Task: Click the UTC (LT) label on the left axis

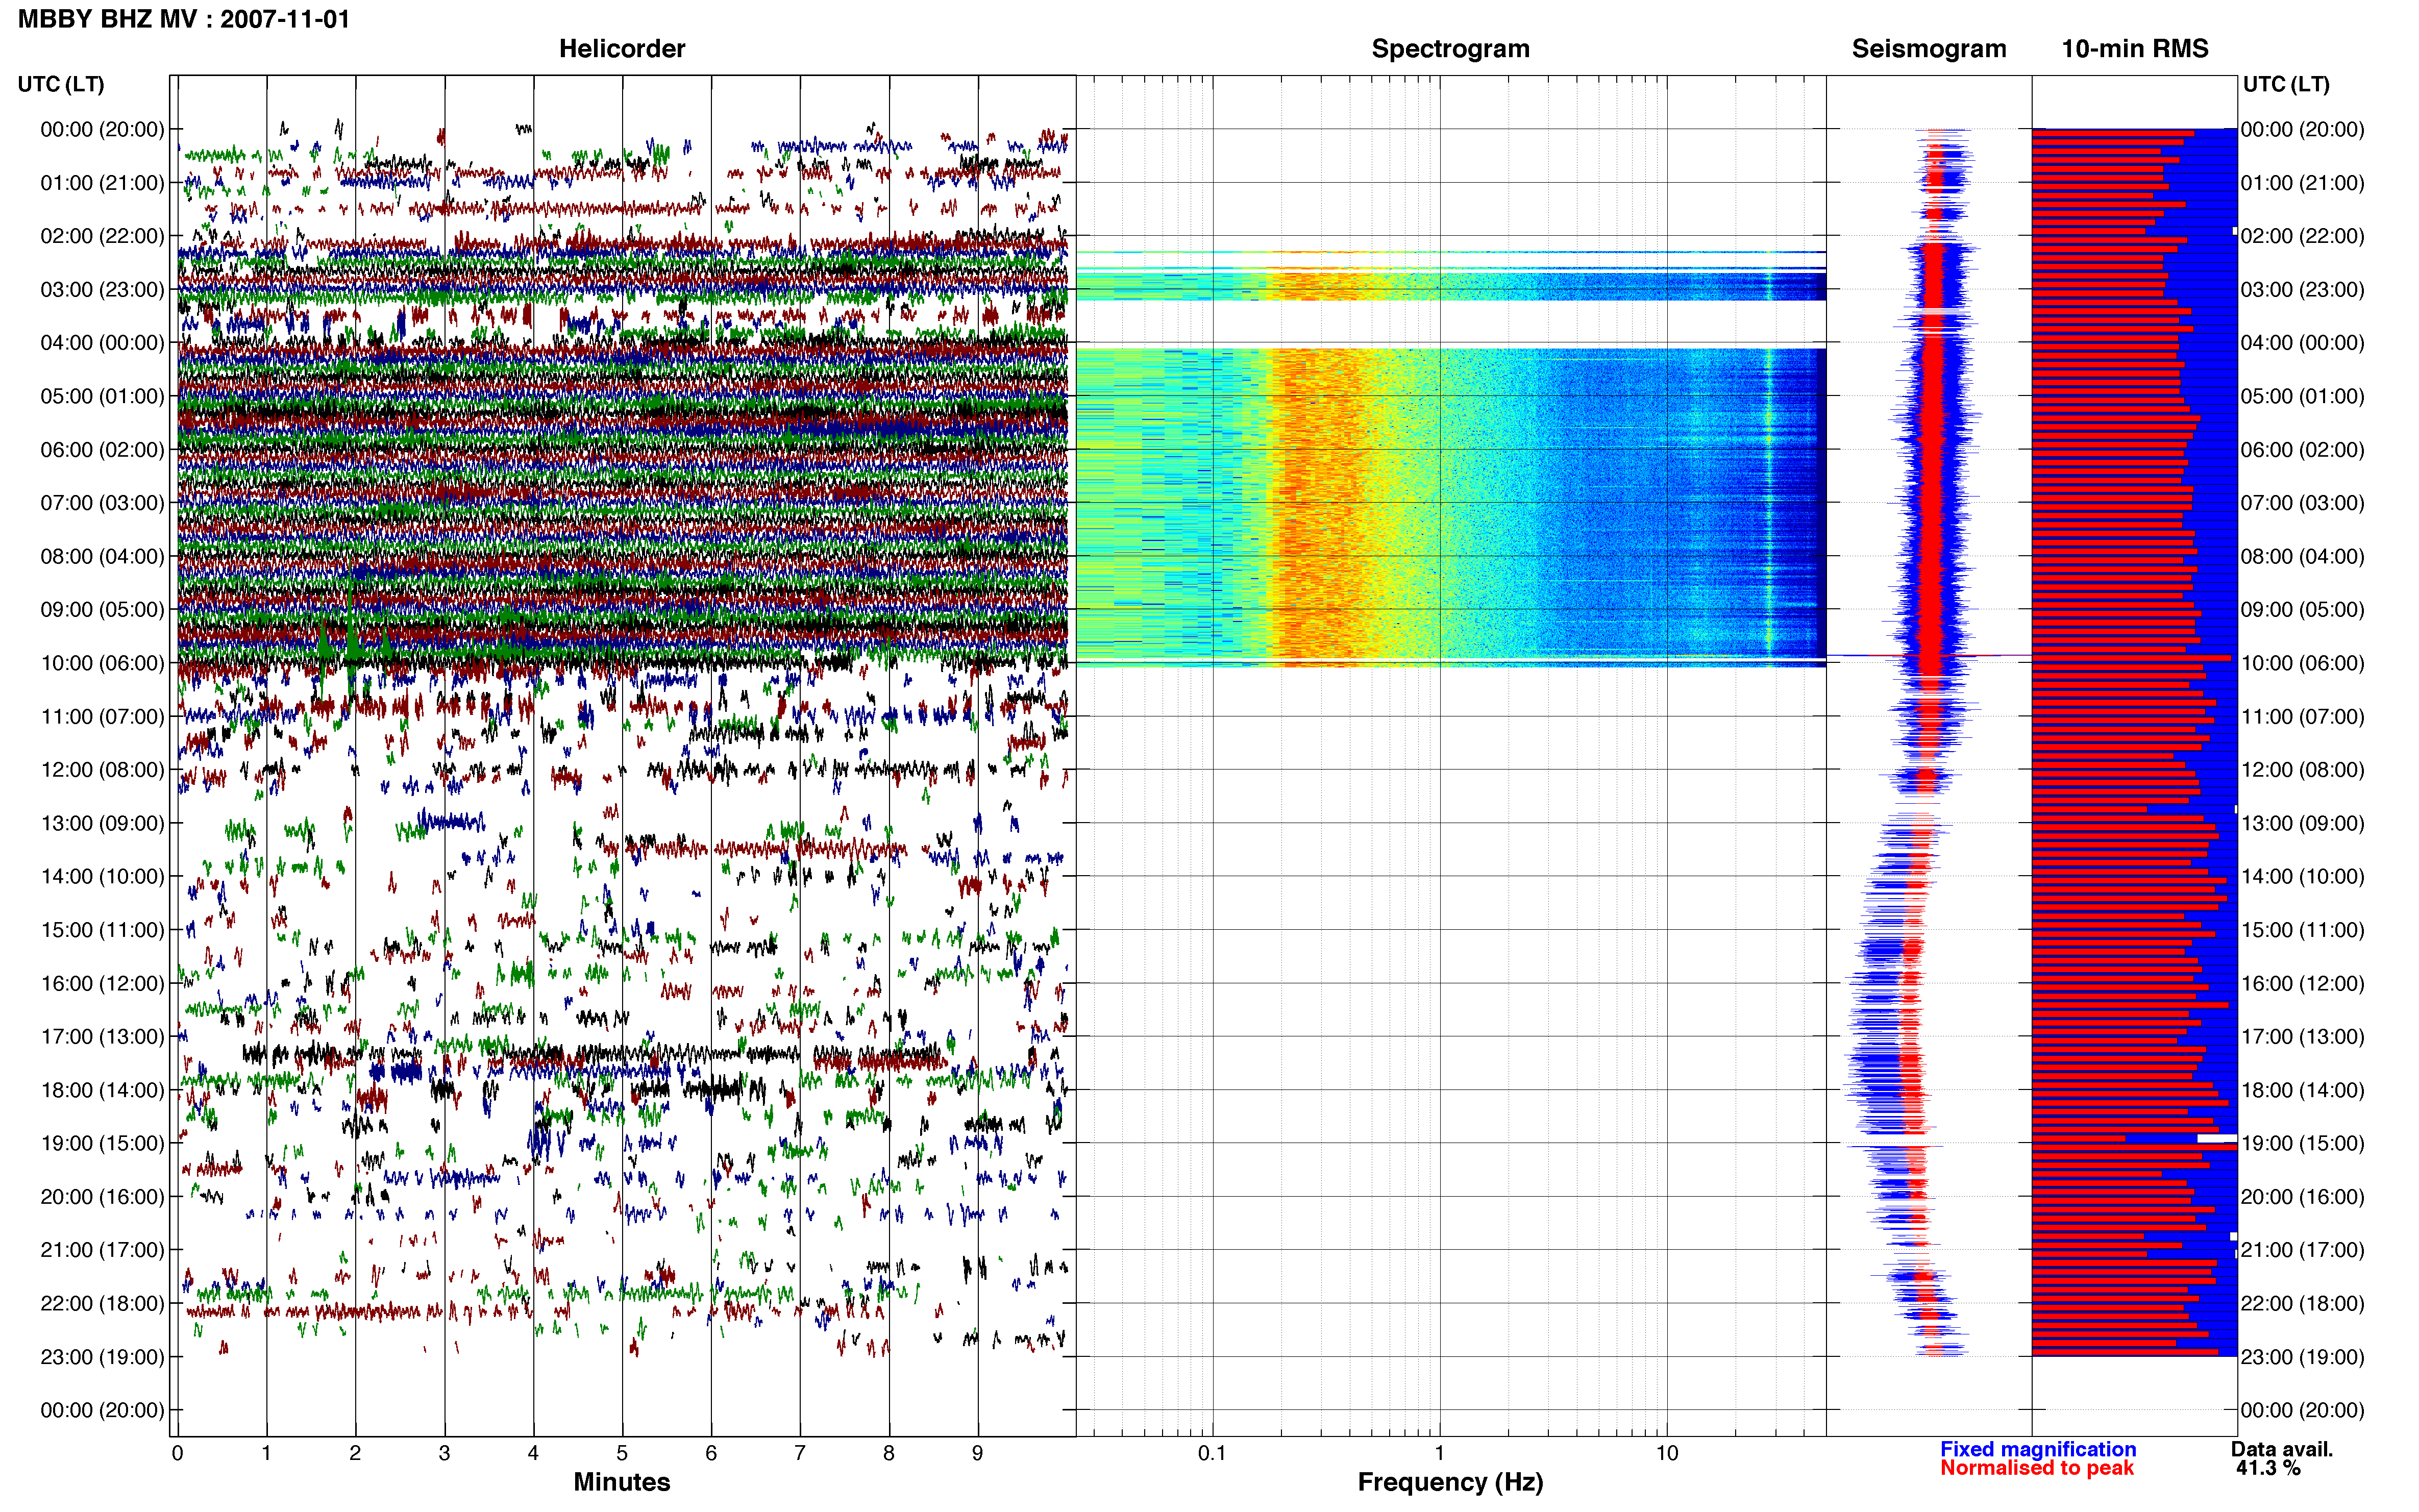Action: point(61,84)
